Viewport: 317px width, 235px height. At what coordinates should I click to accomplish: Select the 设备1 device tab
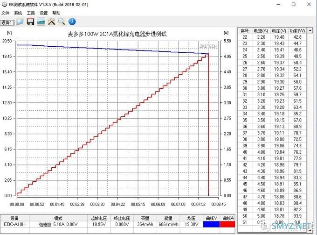[7, 22]
